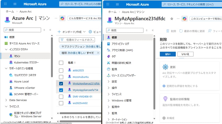Click the filter funnel icon in left window

62,40
